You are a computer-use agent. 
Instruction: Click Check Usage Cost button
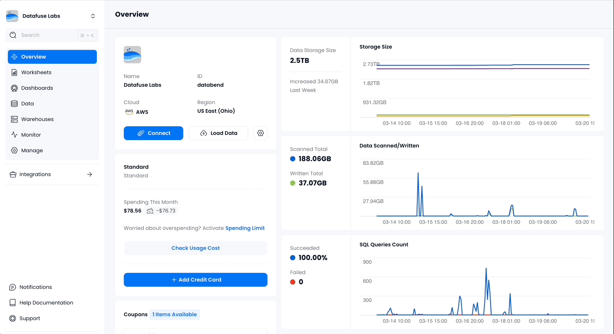pos(195,248)
